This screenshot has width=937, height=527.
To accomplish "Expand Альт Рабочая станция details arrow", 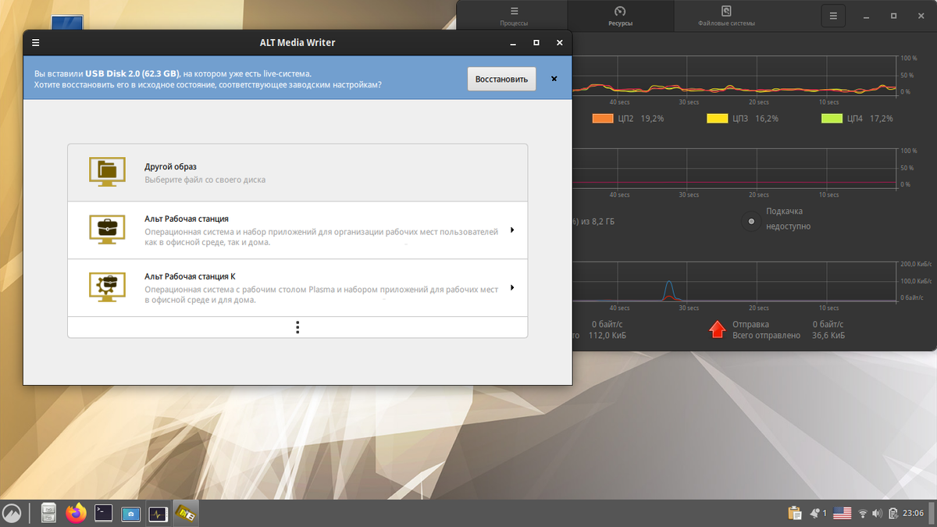I will point(512,230).
